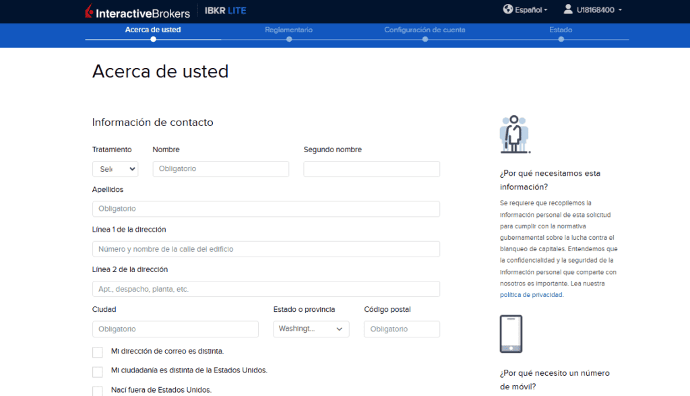Click the Estado progress step dot

[561, 39]
